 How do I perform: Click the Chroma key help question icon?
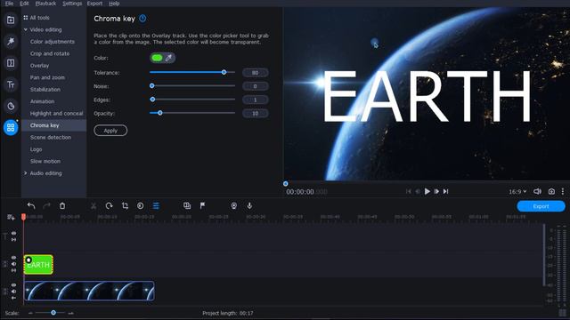pos(142,18)
